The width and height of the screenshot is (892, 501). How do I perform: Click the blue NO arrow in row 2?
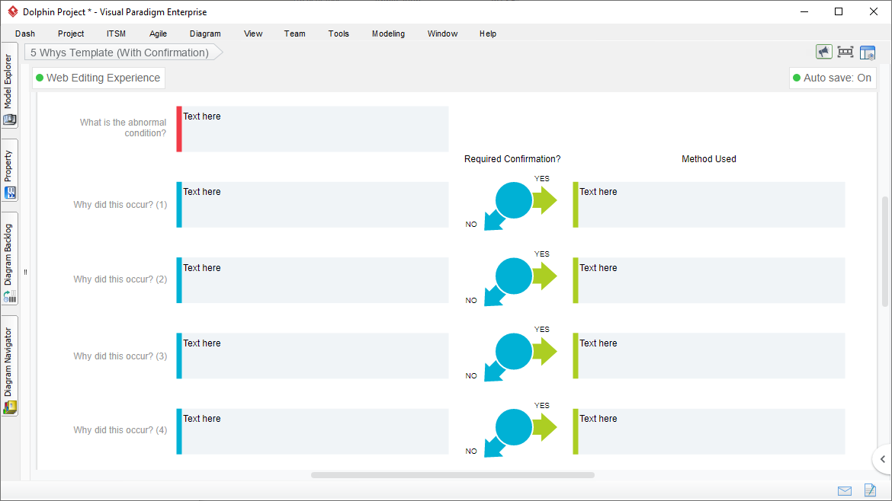pos(493,297)
